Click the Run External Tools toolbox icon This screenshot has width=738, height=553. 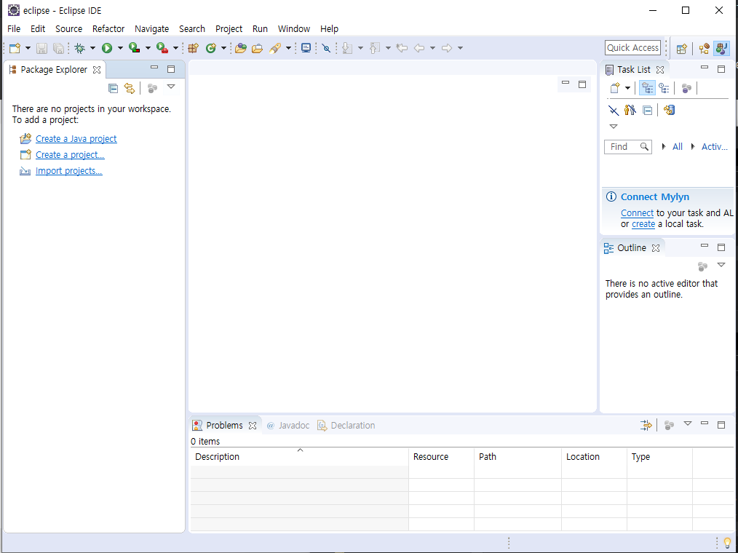coord(163,48)
